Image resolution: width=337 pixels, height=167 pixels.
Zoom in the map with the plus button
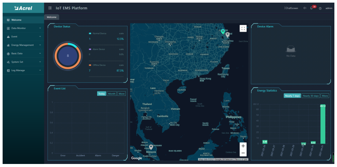click(x=243, y=146)
